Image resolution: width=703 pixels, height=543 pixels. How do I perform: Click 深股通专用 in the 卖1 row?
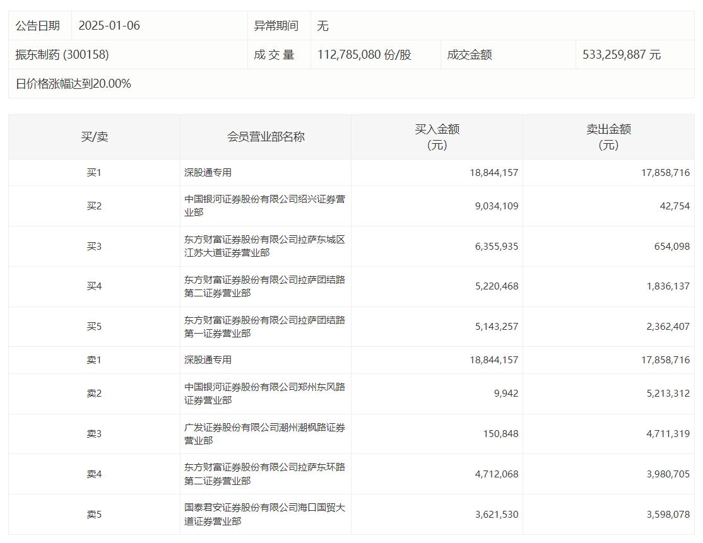208,359
